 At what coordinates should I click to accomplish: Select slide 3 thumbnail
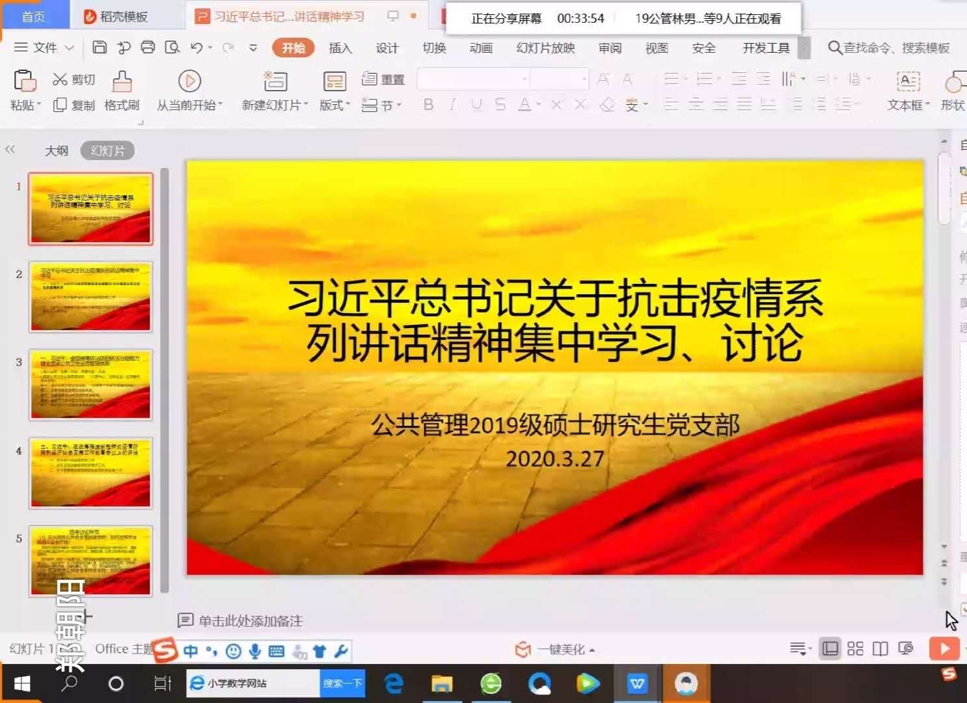pos(90,385)
